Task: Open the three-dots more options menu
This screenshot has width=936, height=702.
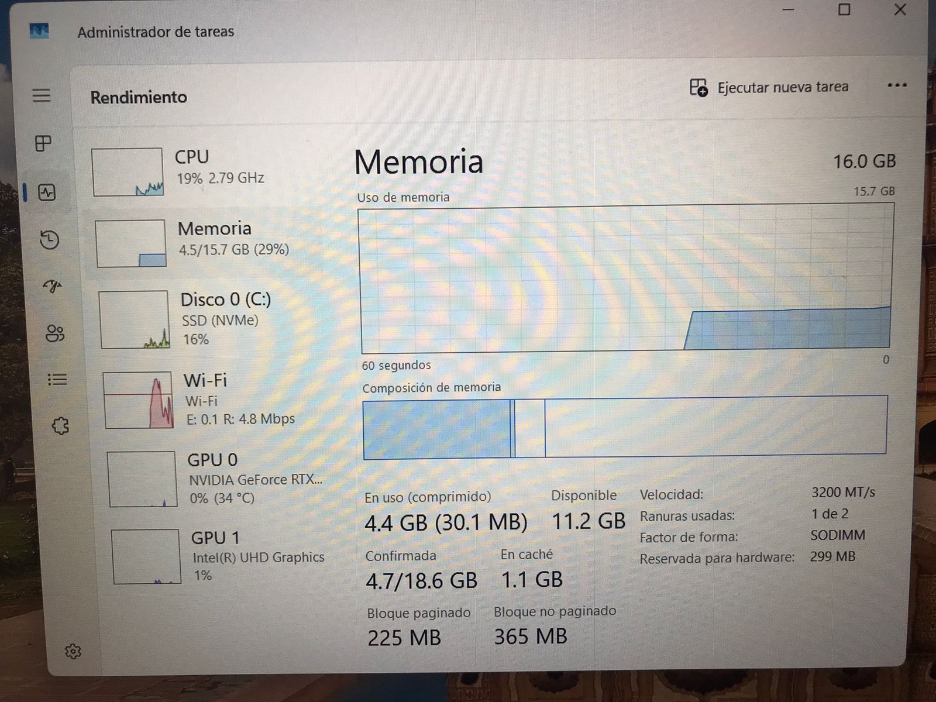Action: (897, 85)
